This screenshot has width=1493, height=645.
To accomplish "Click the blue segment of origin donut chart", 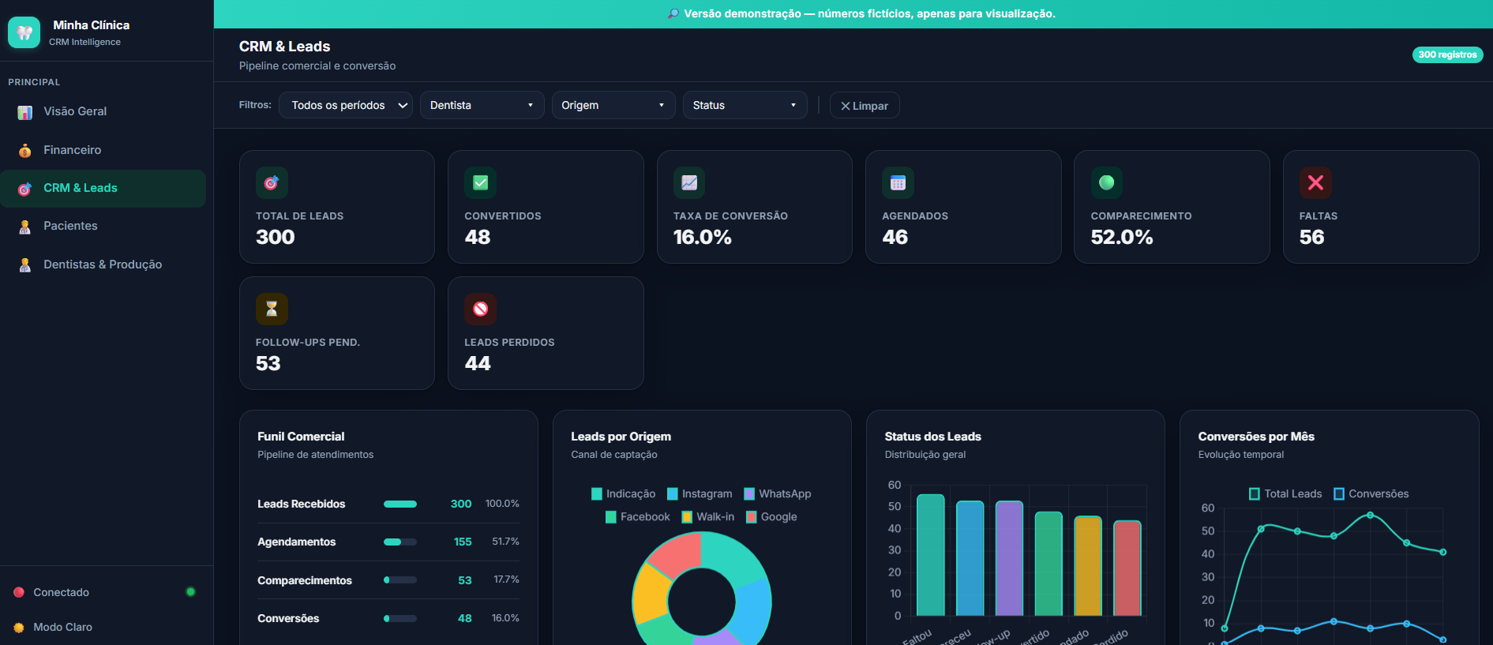I will point(752,609).
